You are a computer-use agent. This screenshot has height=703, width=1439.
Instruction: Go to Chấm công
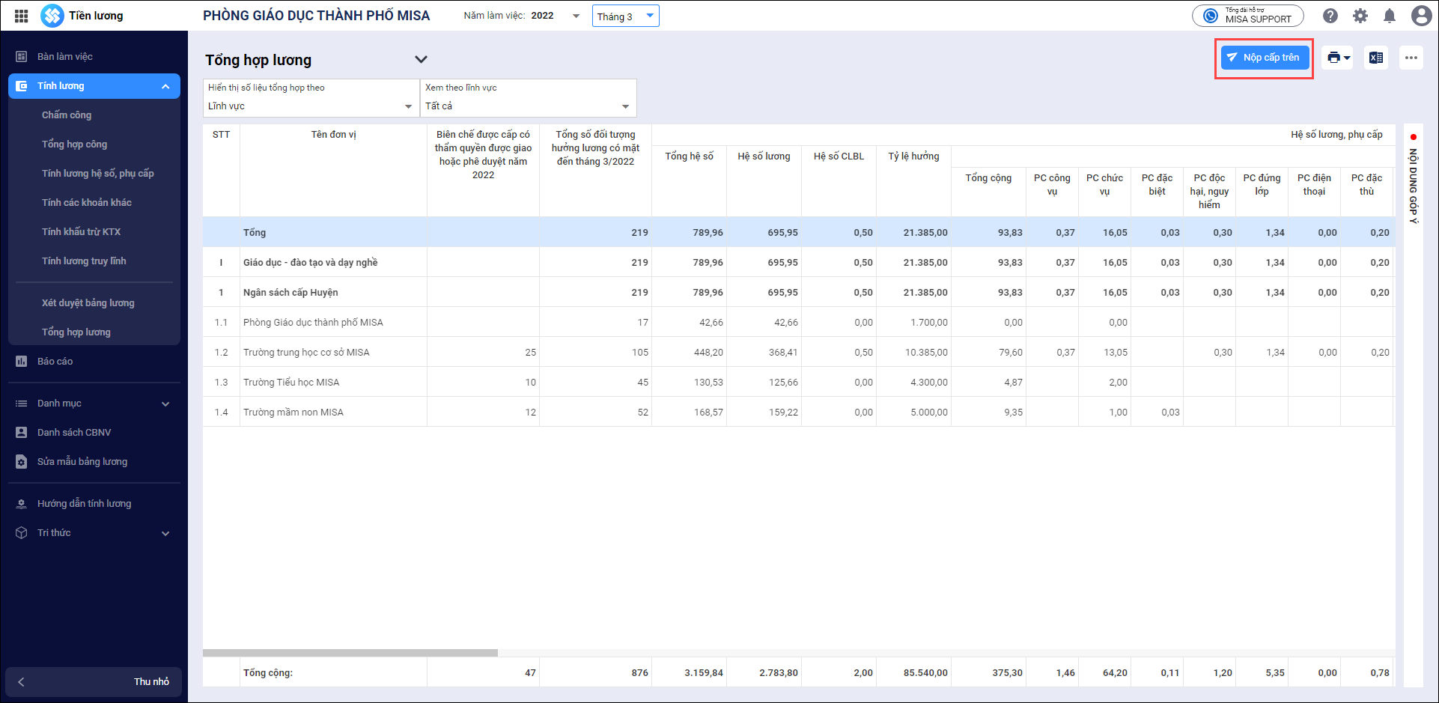[67, 115]
